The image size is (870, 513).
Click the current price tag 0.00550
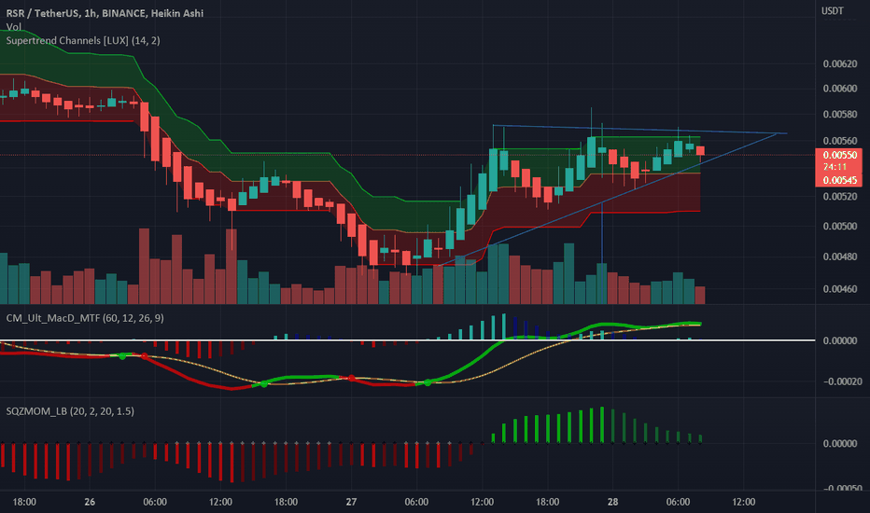(x=839, y=155)
